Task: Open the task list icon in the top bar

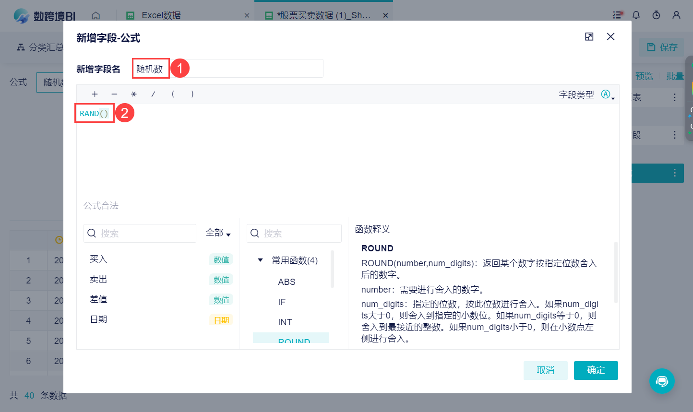Action: tap(618, 15)
